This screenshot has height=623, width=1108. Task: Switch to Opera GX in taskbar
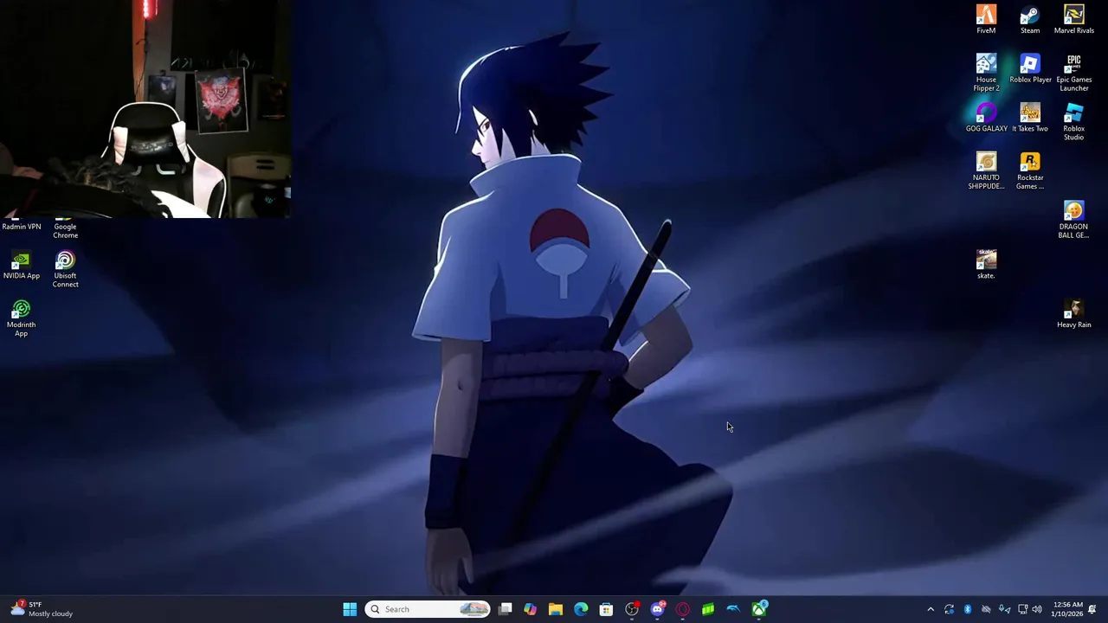click(x=683, y=609)
